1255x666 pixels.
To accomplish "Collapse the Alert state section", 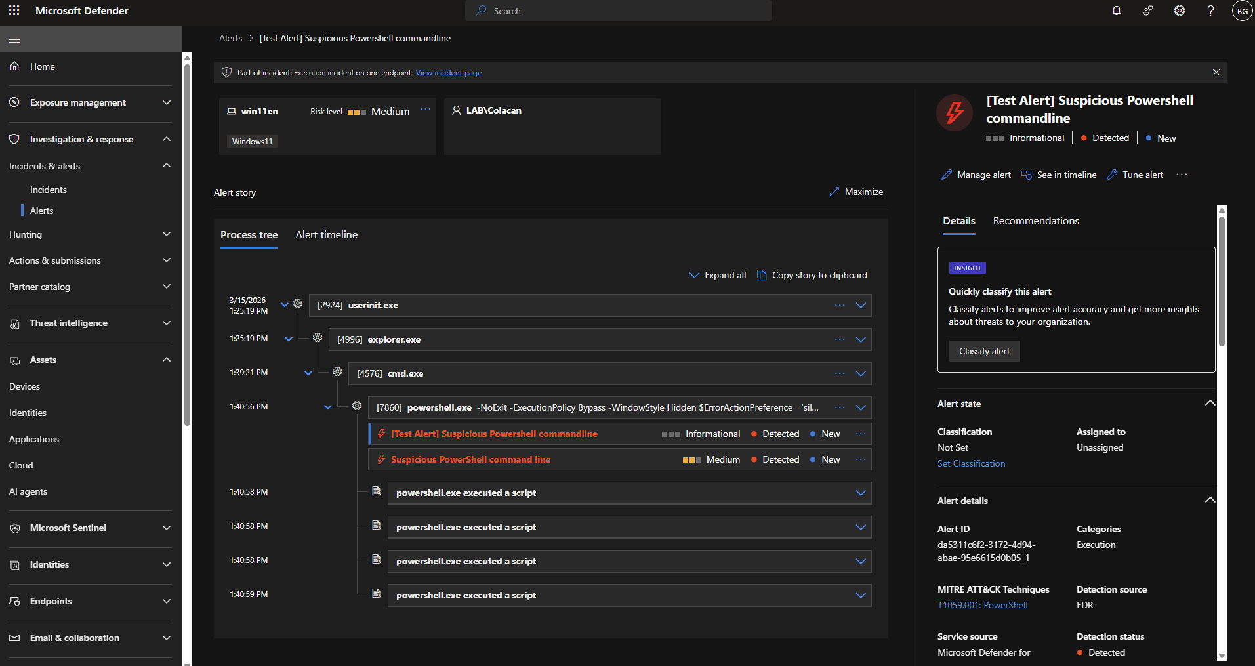I will coord(1210,404).
